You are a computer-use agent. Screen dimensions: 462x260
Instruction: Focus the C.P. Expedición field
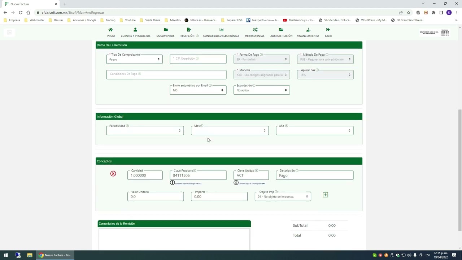tap(198, 59)
